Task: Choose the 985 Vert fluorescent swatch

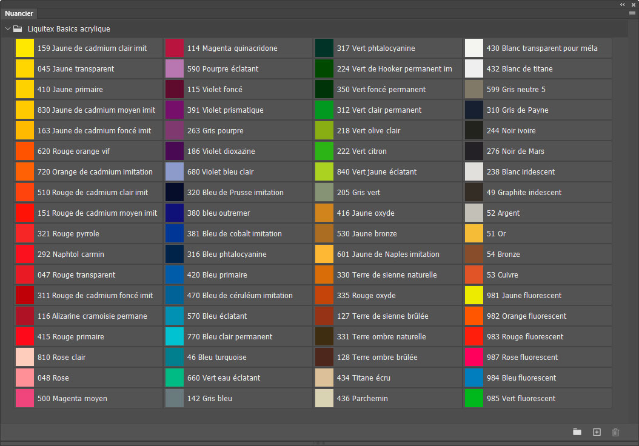Action: 474,399
